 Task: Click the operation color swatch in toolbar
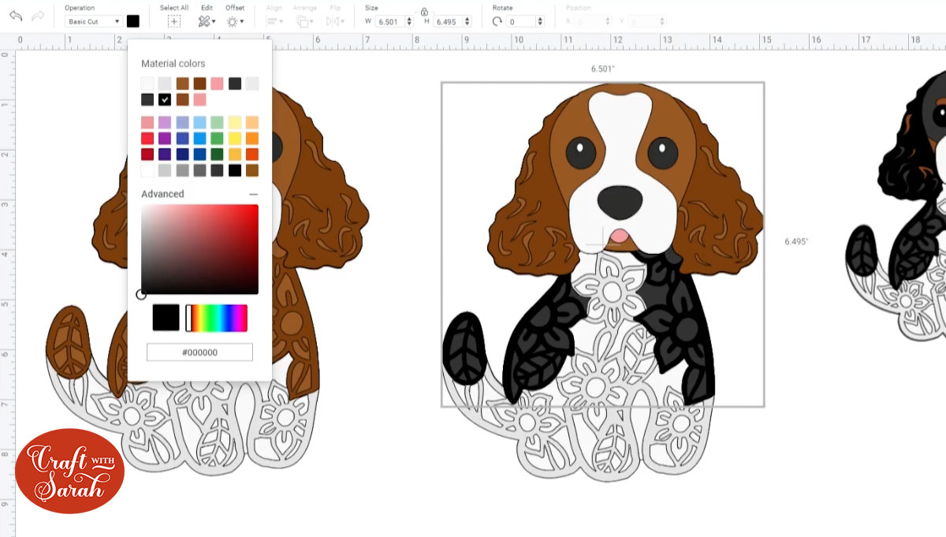[132, 21]
